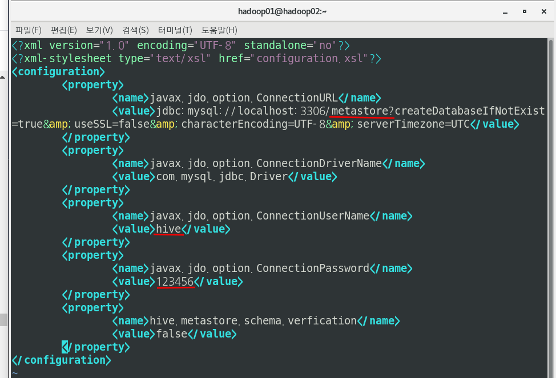Image resolution: width=556 pixels, height=378 pixels.
Task: Click the scroll-up arrow in the background window
Action: pos(2,77)
